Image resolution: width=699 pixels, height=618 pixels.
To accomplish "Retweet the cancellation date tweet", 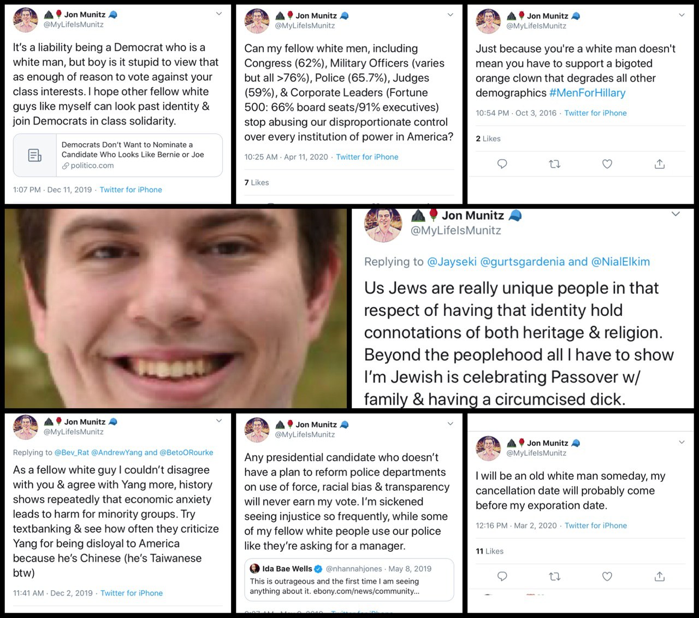I will pos(554,576).
